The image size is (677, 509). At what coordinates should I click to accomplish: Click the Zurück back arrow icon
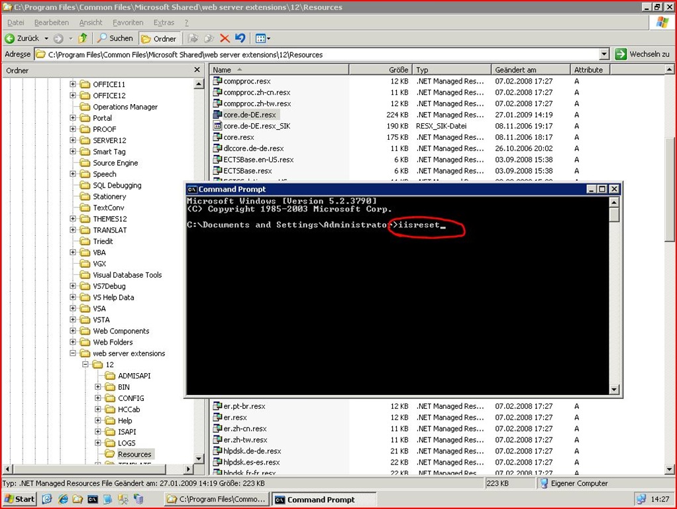click(x=11, y=38)
